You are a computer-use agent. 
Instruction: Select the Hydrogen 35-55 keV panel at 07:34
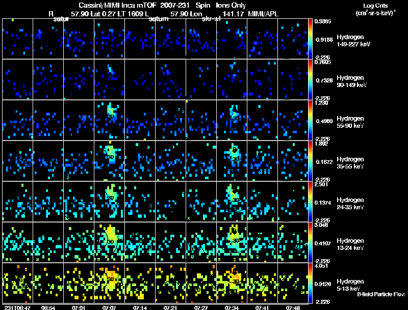[x=232, y=161]
